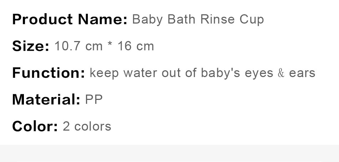The image size is (339, 162).
Task: Click the "2 colors" value text
Action: (x=87, y=126)
